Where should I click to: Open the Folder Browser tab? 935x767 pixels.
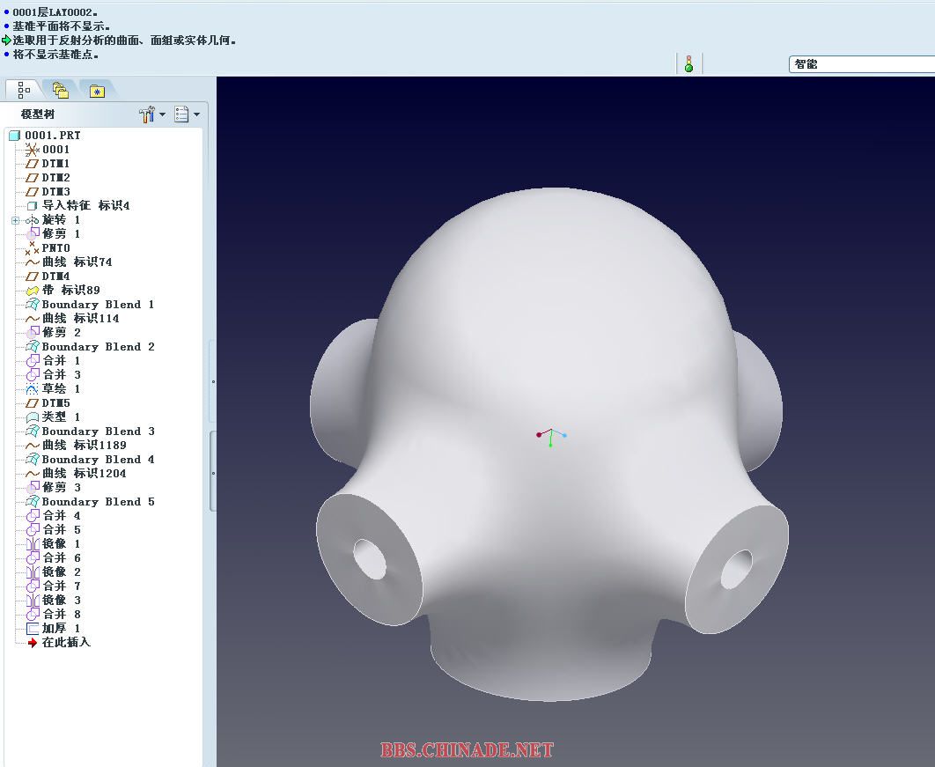60,90
